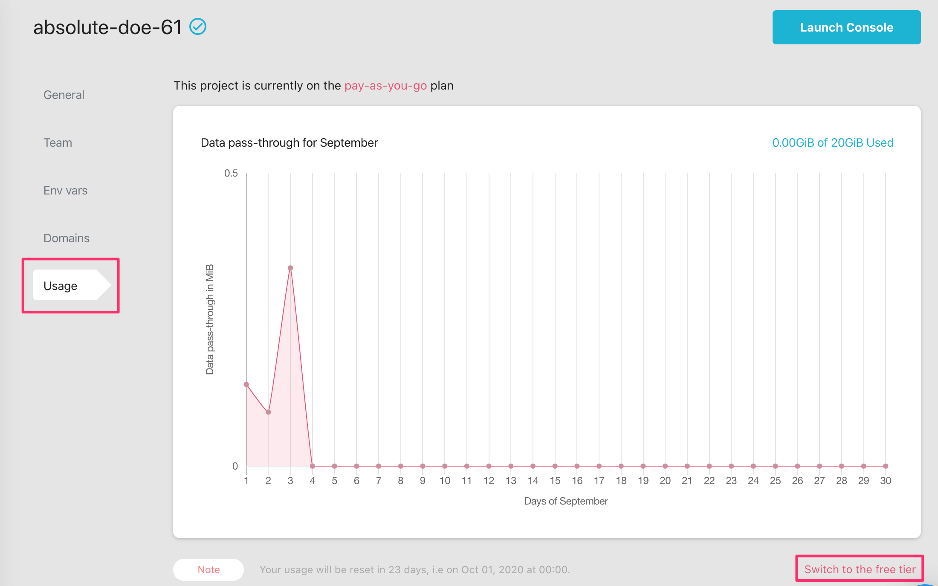
Task: Switch to the Env vars tab
Action: coord(65,190)
